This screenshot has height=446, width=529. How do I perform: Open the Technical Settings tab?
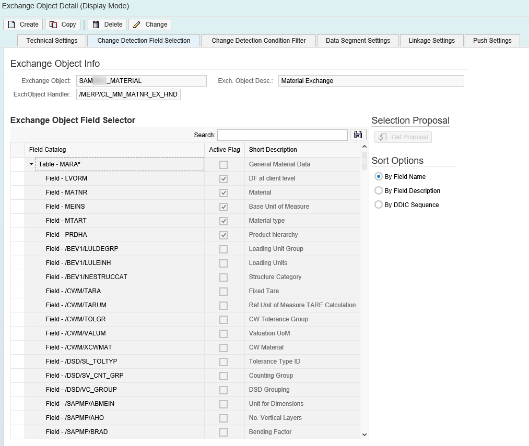pyautogui.click(x=52, y=41)
